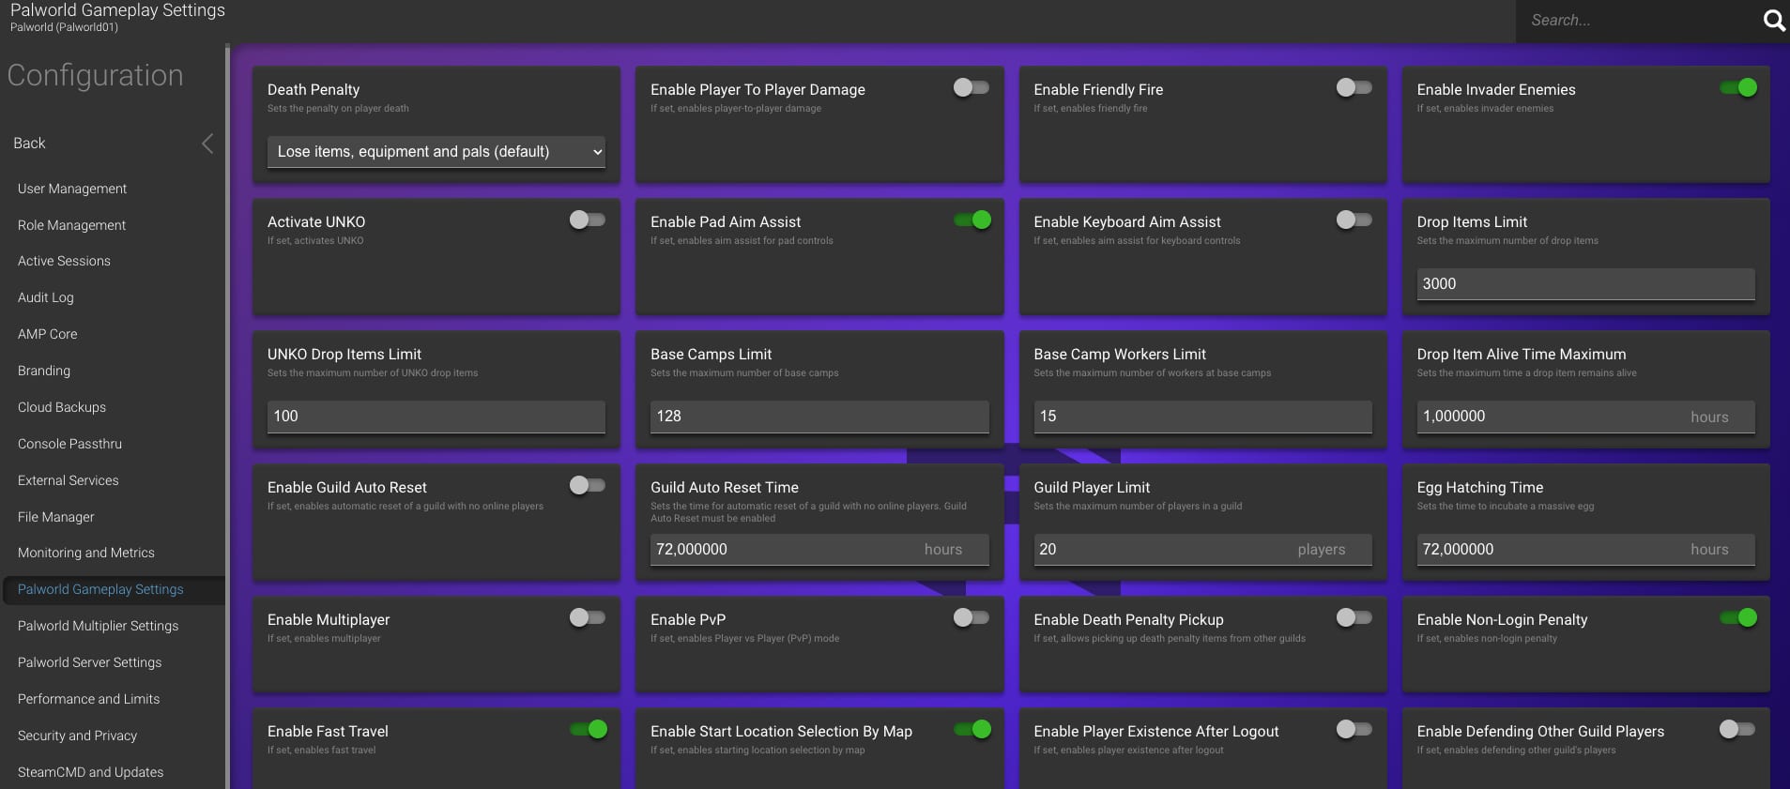Turn off Enable Non-Login Penalty

click(x=1737, y=618)
